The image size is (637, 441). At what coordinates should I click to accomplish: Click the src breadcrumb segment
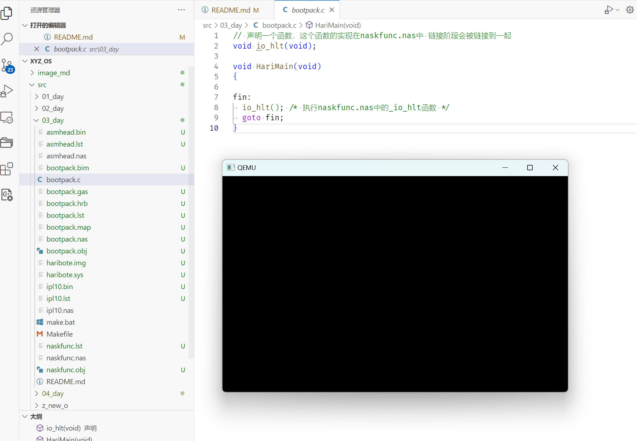coord(207,25)
